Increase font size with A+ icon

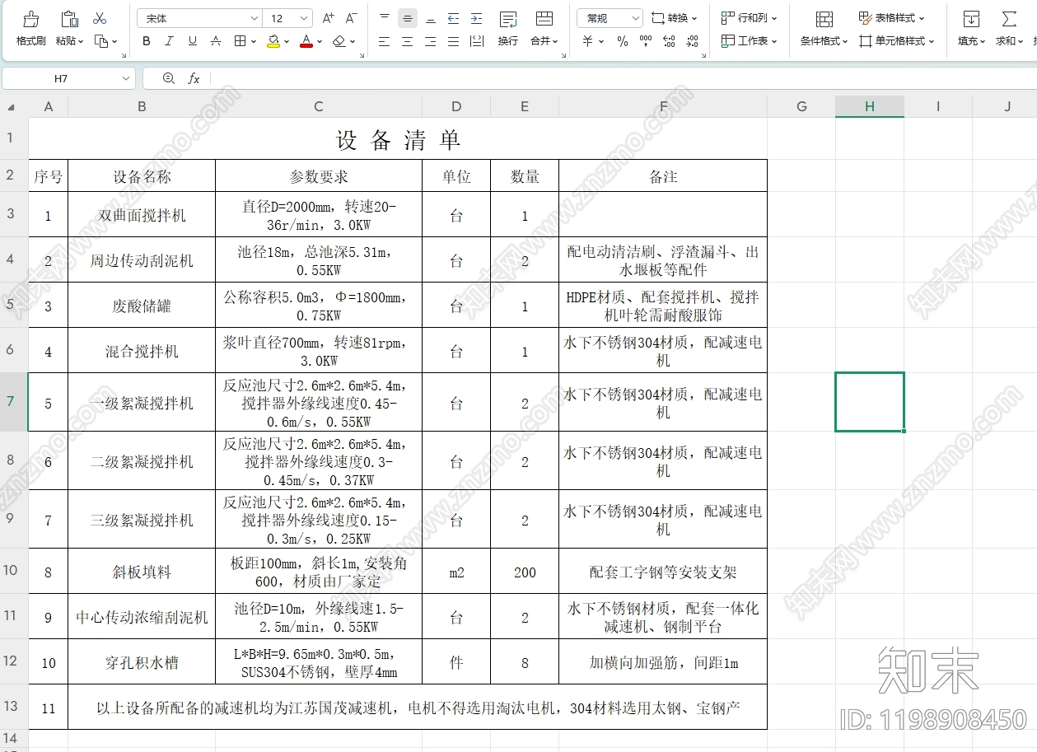click(328, 18)
